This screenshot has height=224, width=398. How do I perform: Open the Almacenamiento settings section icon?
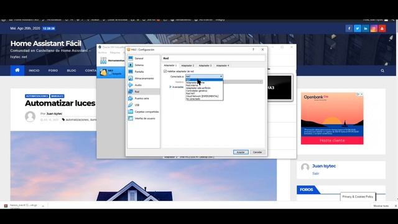tap(131, 78)
